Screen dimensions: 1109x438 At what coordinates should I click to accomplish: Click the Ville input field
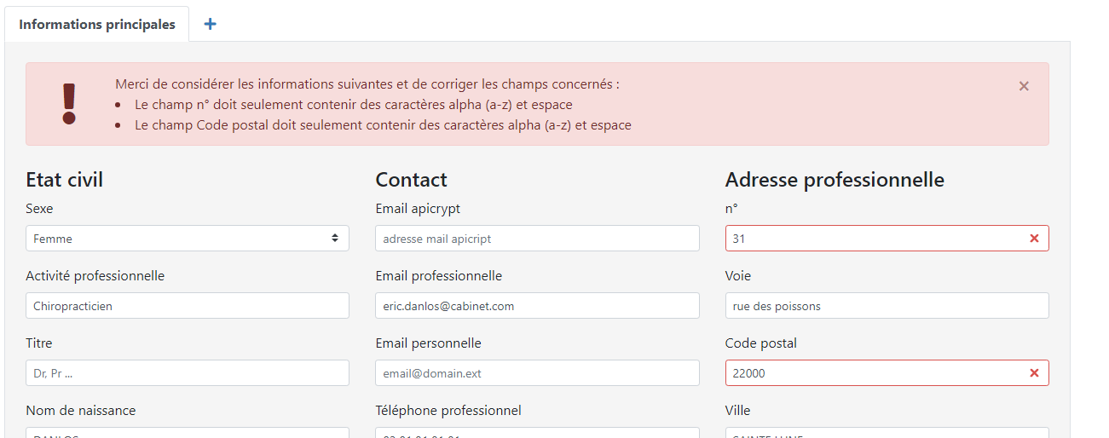tap(887, 433)
